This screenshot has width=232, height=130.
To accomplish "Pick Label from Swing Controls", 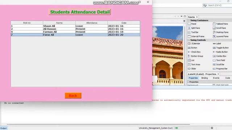I will click(x=217, y=44).
